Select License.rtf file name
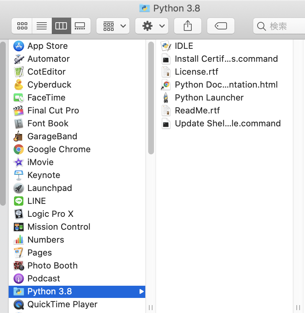 (196, 72)
